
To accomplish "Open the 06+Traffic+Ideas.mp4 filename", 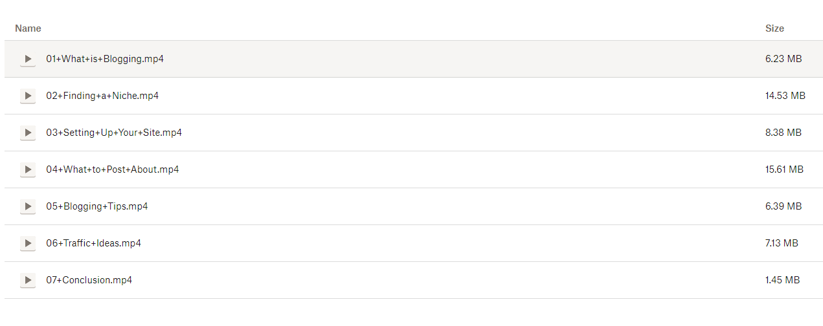I will pyautogui.click(x=94, y=243).
